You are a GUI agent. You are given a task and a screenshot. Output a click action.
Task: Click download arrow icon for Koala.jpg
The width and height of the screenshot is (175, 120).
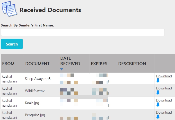(158, 105)
